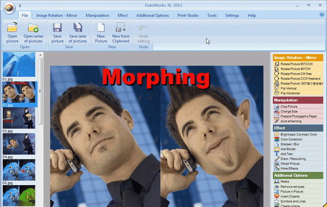The height and width of the screenshot is (207, 327).
Task: Click the Prepare Photographic Paper icon
Action: point(277,116)
